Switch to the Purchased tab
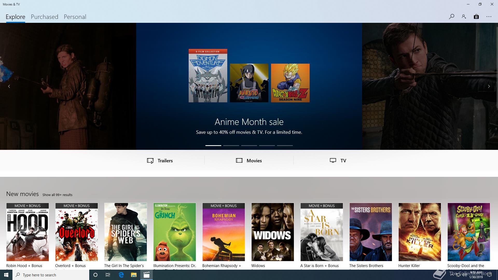Image resolution: width=498 pixels, height=280 pixels. (45, 17)
